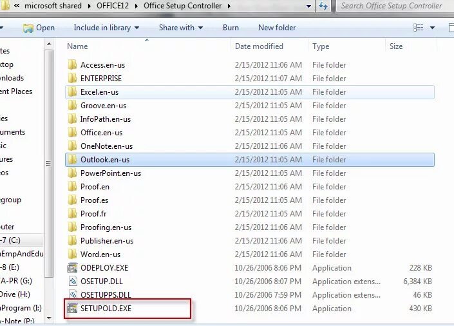Select Publisher.en-us folder name
The width and height of the screenshot is (454, 326).
107,241
